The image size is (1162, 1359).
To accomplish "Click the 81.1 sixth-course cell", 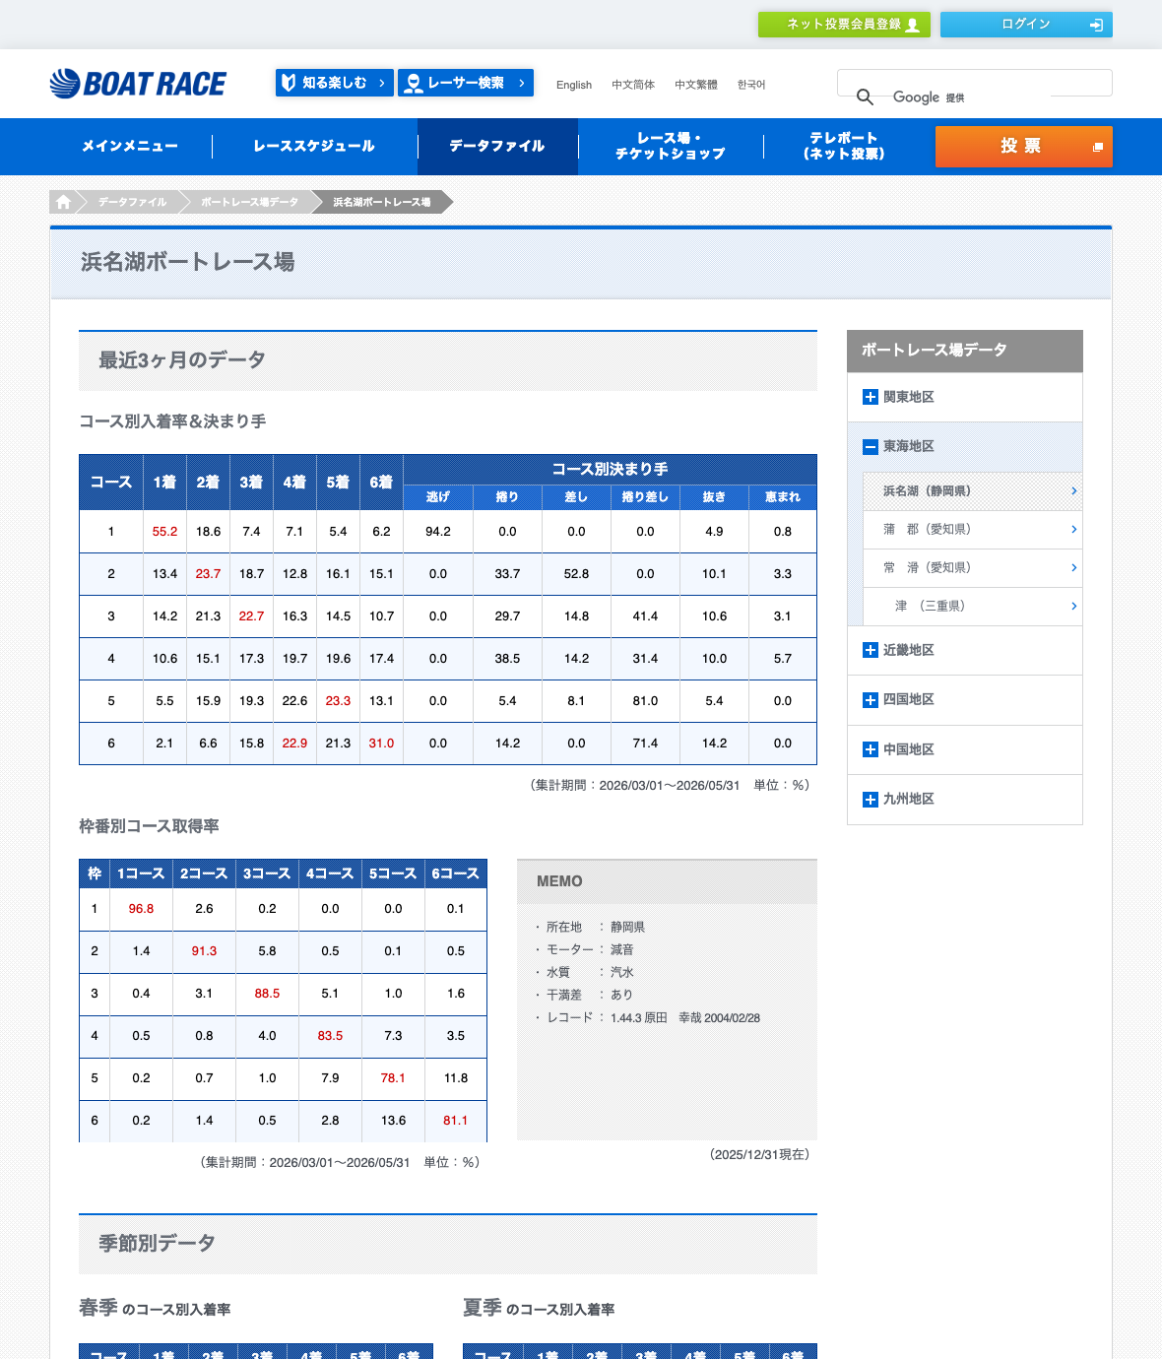I will [x=456, y=1120].
